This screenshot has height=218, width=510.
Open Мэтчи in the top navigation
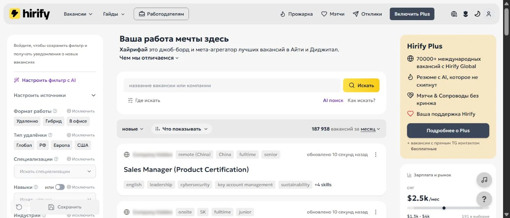[x=333, y=14]
